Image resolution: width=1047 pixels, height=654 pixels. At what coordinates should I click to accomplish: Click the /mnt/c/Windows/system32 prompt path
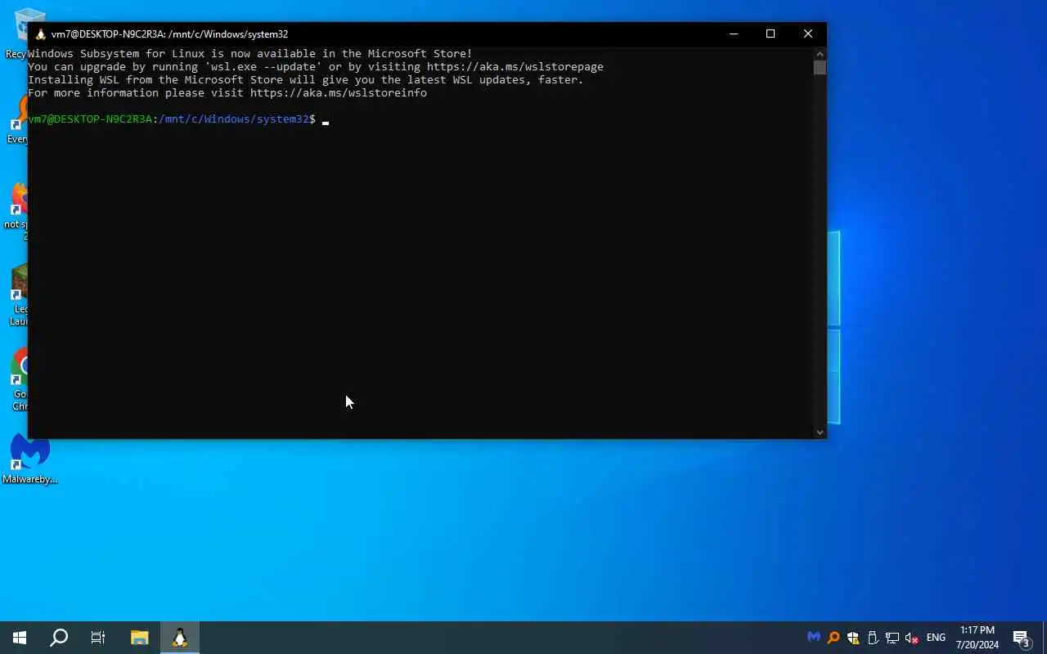[x=234, y=119]
